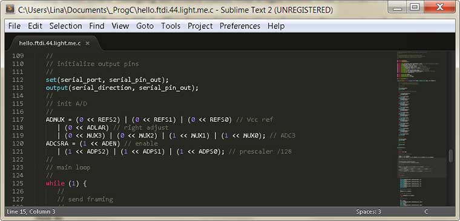Close the hello.ftdi.44.light.me.c tab

[x=87, y=43]
